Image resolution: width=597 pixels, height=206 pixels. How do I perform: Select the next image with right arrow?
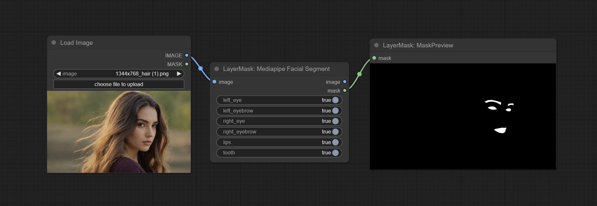pyautogui.click(x=179, y=74)
